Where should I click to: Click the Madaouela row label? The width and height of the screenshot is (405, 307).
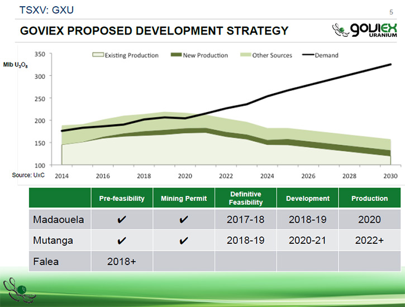(x=59, y=219)
